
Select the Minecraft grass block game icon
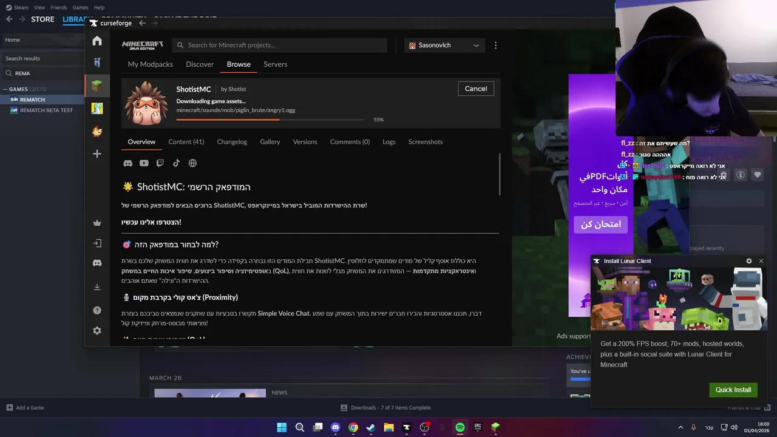[x=97, y=86]
